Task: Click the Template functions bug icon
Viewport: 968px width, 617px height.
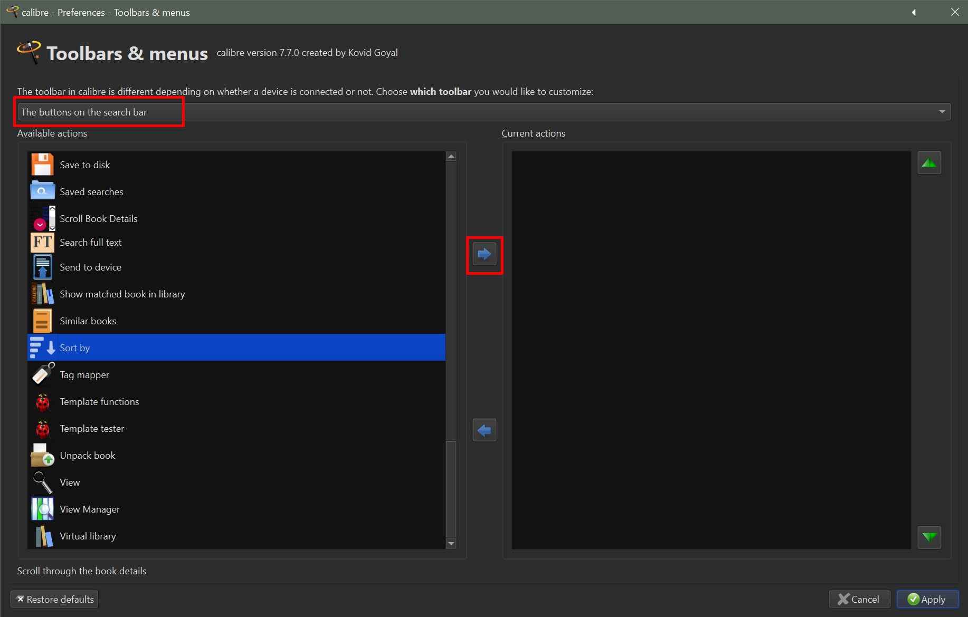Action: coord(42,402)
